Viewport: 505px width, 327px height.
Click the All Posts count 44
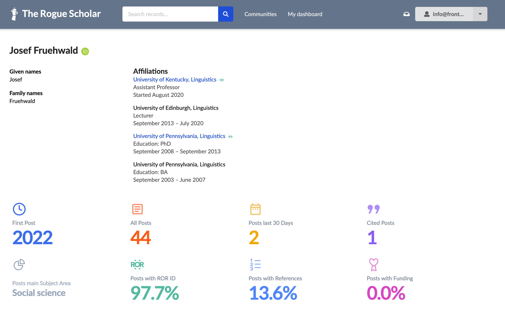141,238
